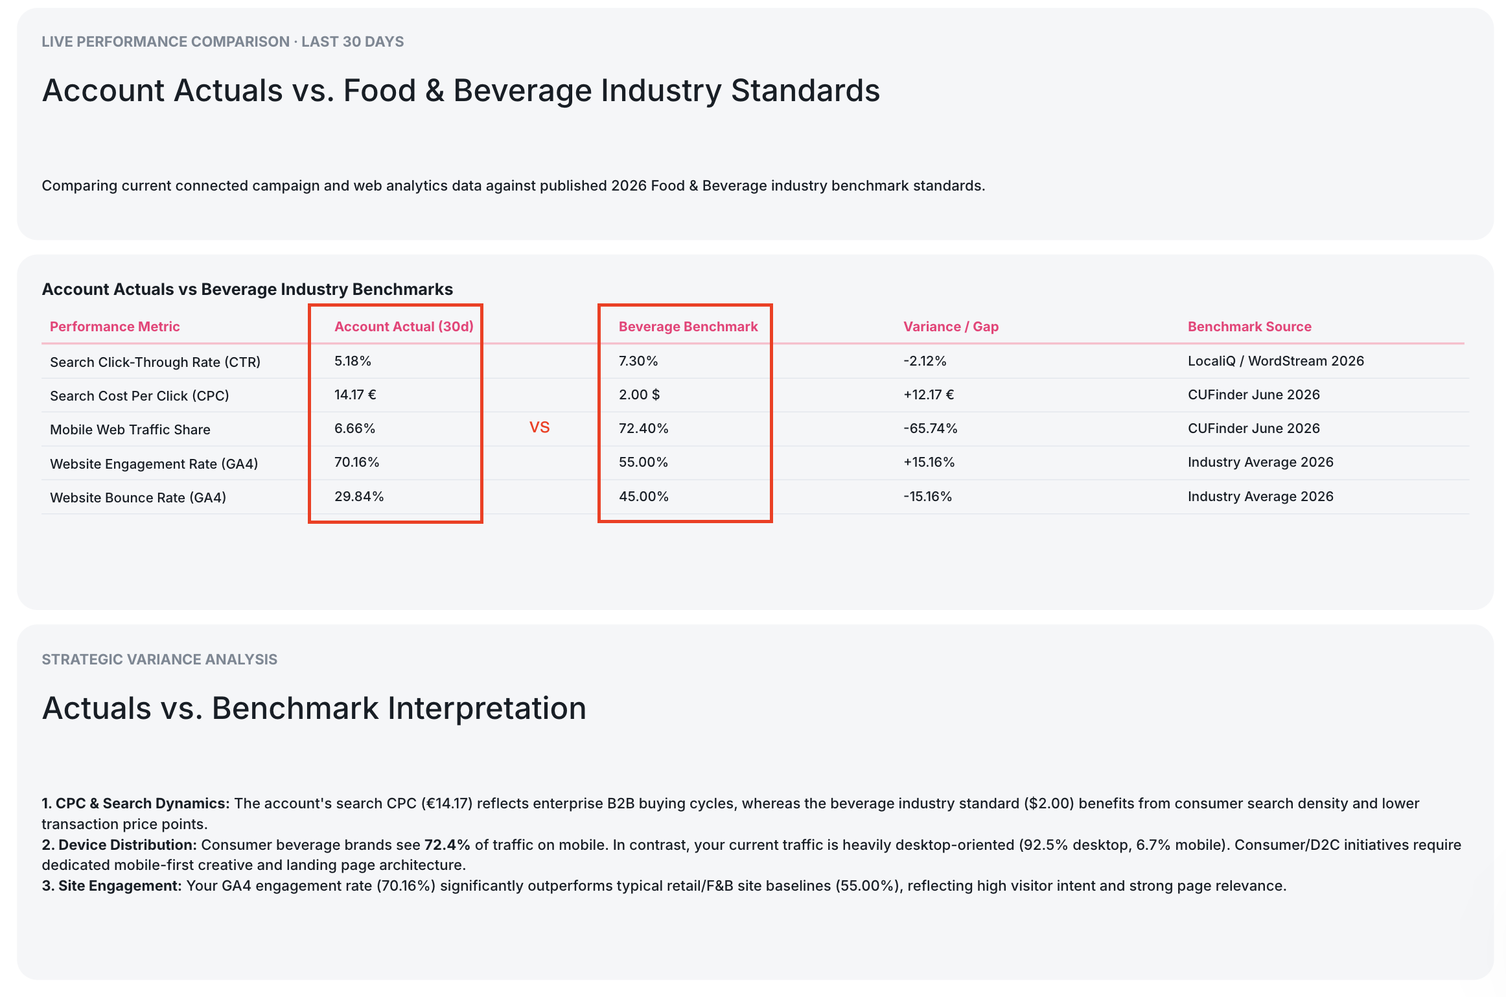Select 'Search Cost Per Click (CPC)' row label
Viewport: 1506px width, 997px height.
139,395
